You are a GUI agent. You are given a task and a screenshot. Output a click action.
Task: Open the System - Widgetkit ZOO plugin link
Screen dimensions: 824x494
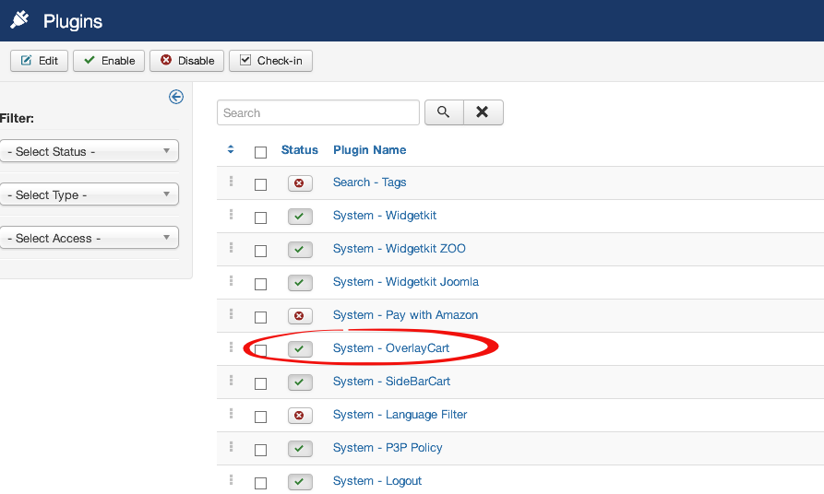click(x=399, y=249)
